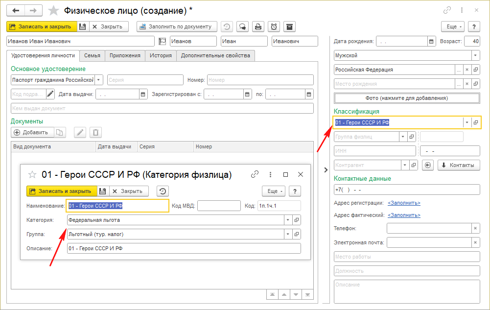Click the alarm clock reminder icon
The width and height of the screenshot is (490, 310).
[x=274, y=26]
